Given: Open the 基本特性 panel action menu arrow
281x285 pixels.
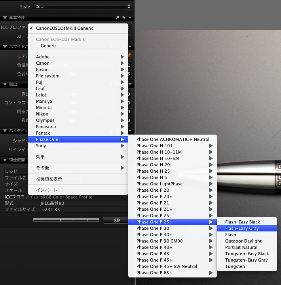Looking at the screenshot, I should click(x=130, y=18).
